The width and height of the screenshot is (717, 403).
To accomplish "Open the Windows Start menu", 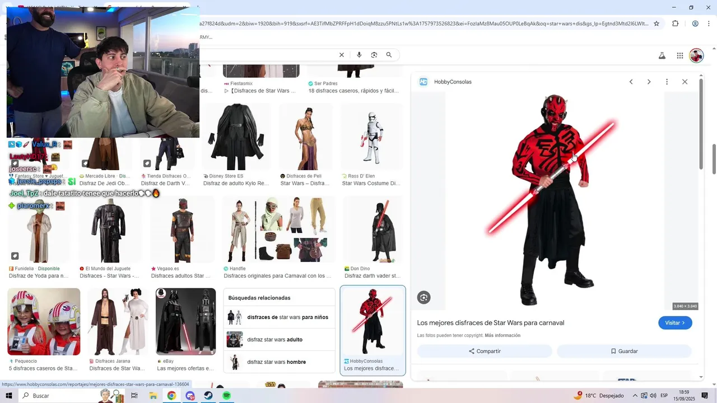I will click(x=8, y=396).
